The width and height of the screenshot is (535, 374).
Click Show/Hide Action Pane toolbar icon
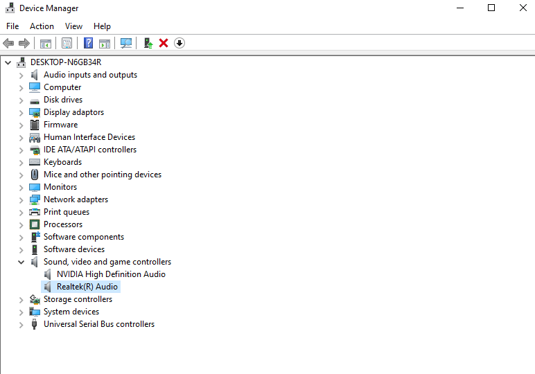(105, 44)
